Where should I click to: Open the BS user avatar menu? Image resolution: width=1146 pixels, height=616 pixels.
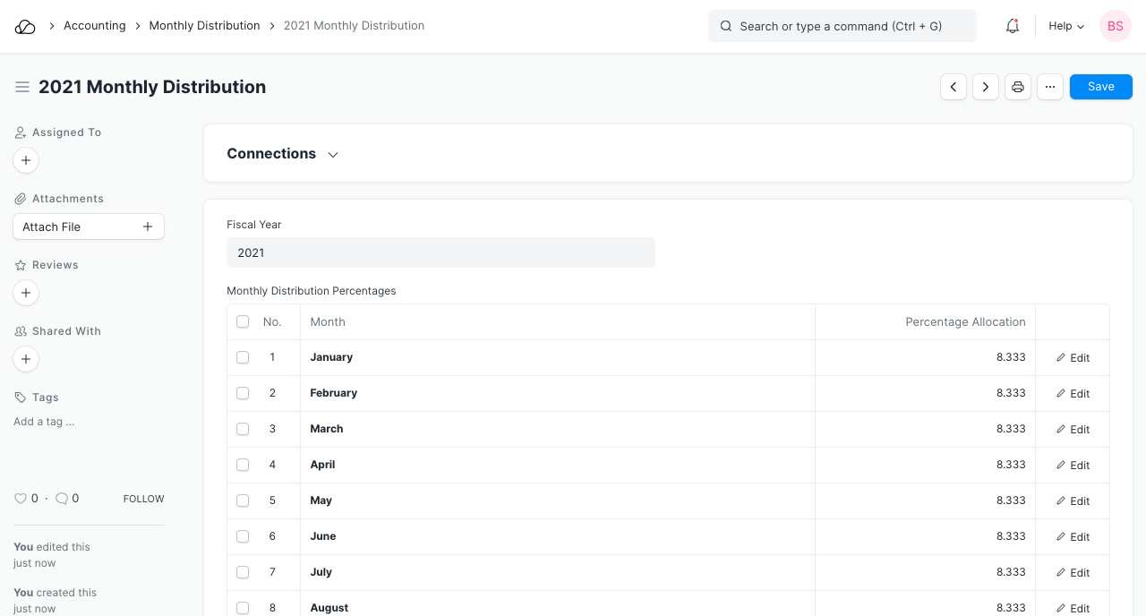point(1115,26)
